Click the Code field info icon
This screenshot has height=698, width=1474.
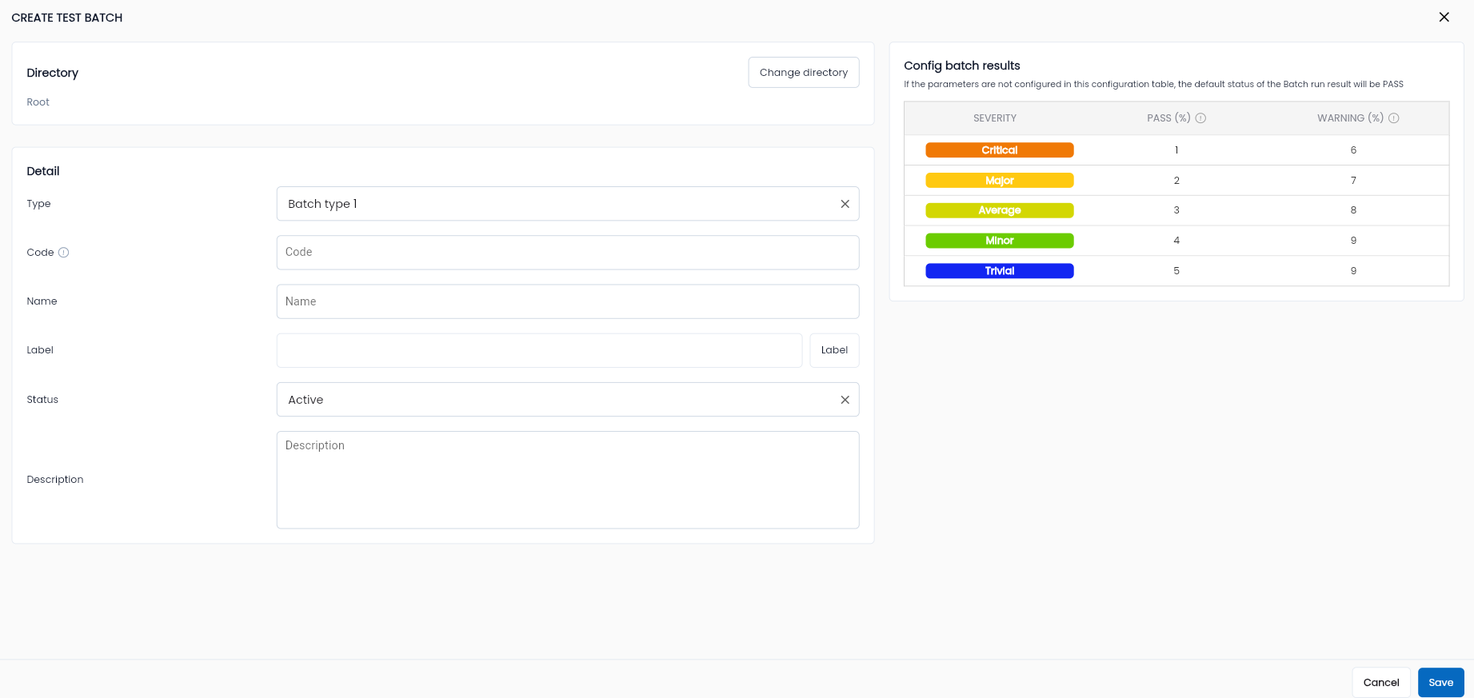(x=64, y=253)
